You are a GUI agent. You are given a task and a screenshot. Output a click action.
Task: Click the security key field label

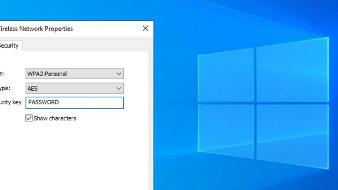point(11,102)
